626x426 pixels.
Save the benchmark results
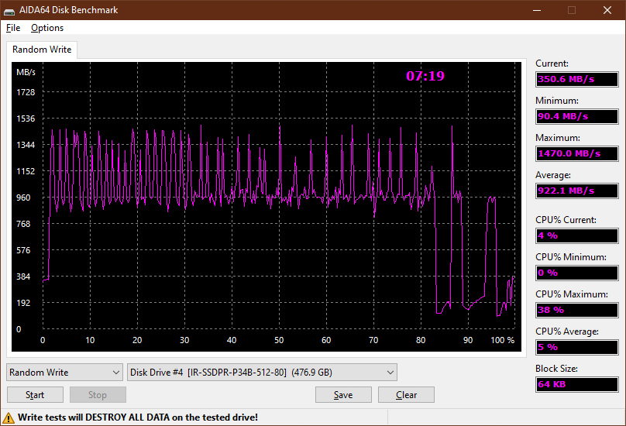click(x=343, y=395)
